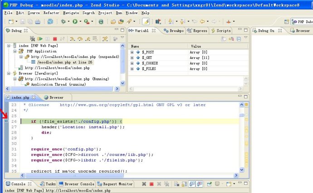This screenshot has width=313, height=193.
Task: Click the New file toolbar icon
Action: (x=11, y=21)
